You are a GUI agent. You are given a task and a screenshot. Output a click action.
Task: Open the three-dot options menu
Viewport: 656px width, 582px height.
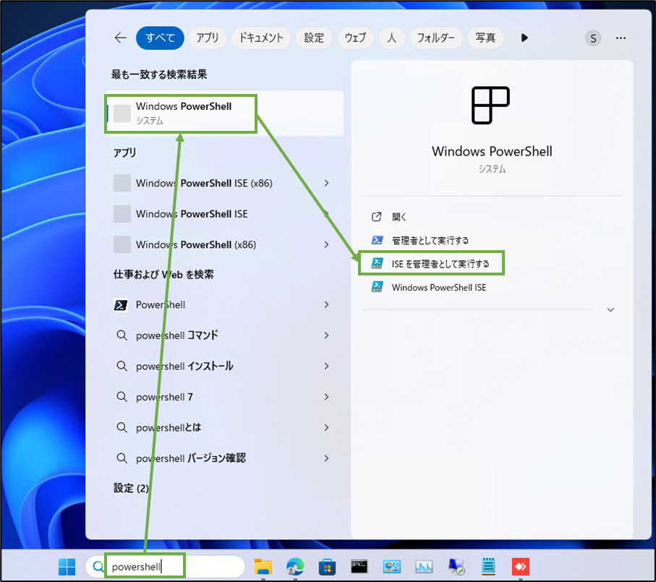point(621,38)
